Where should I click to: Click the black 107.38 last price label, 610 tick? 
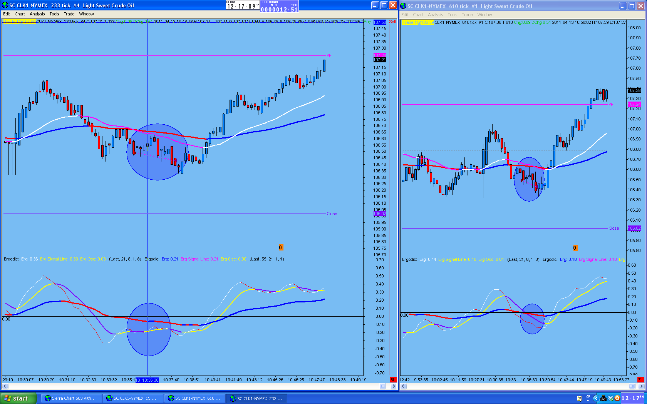[x=634, y=90]
